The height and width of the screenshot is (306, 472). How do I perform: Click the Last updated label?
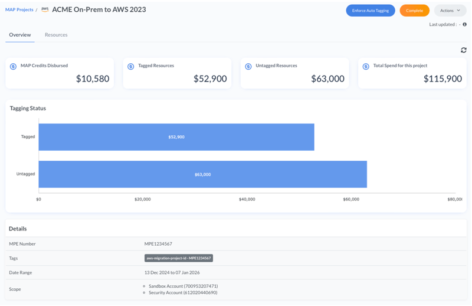click(x=443, y=24)
